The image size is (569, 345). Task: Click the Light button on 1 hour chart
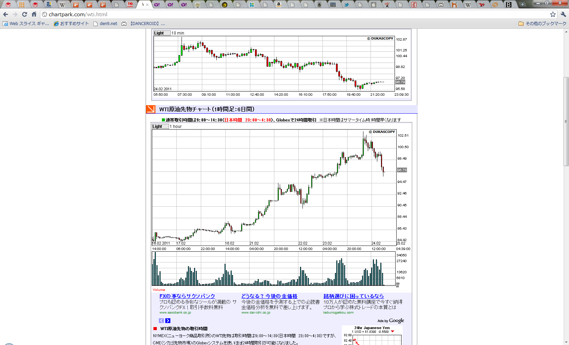[160, 127]
